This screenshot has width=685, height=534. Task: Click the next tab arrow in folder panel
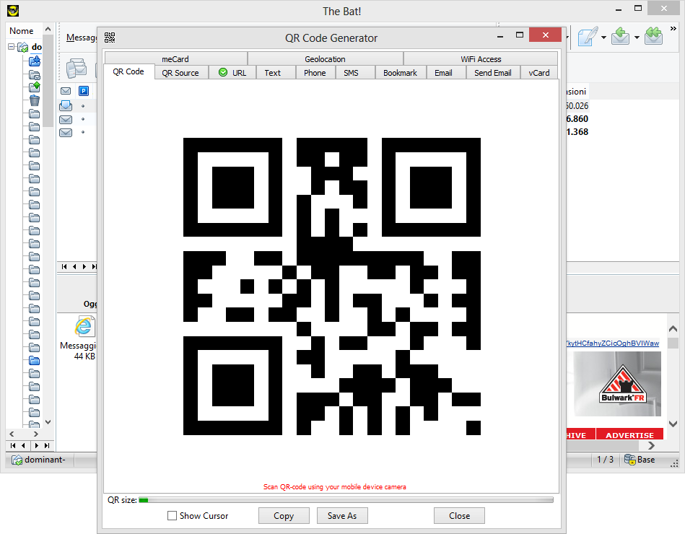(x=36, y=446)
